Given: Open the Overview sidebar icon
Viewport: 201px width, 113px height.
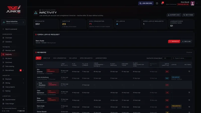Looking at the screenshot, I should [x=3, y=38].
